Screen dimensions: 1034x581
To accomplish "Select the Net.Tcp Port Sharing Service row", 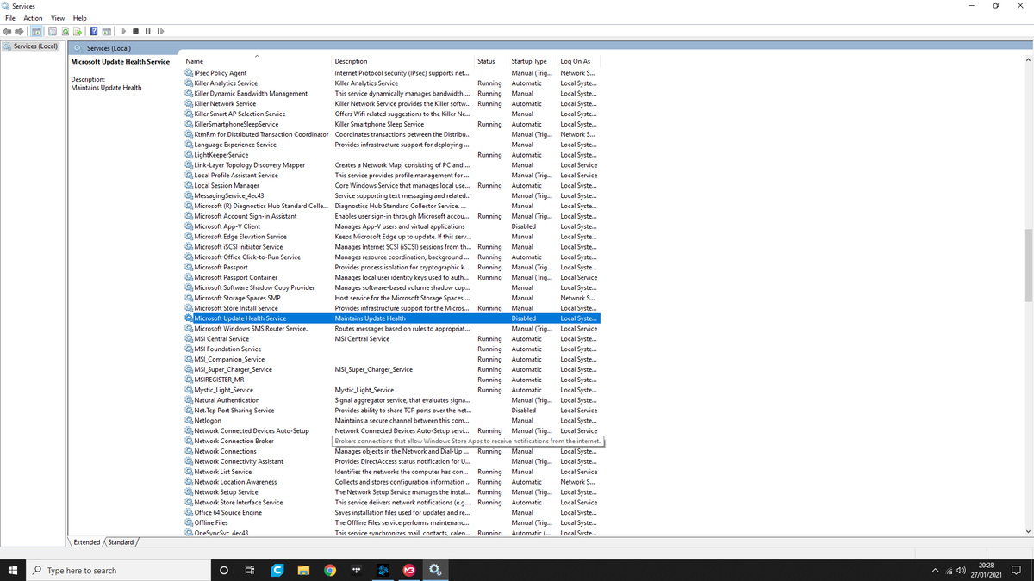I will (x=392, y=411).
